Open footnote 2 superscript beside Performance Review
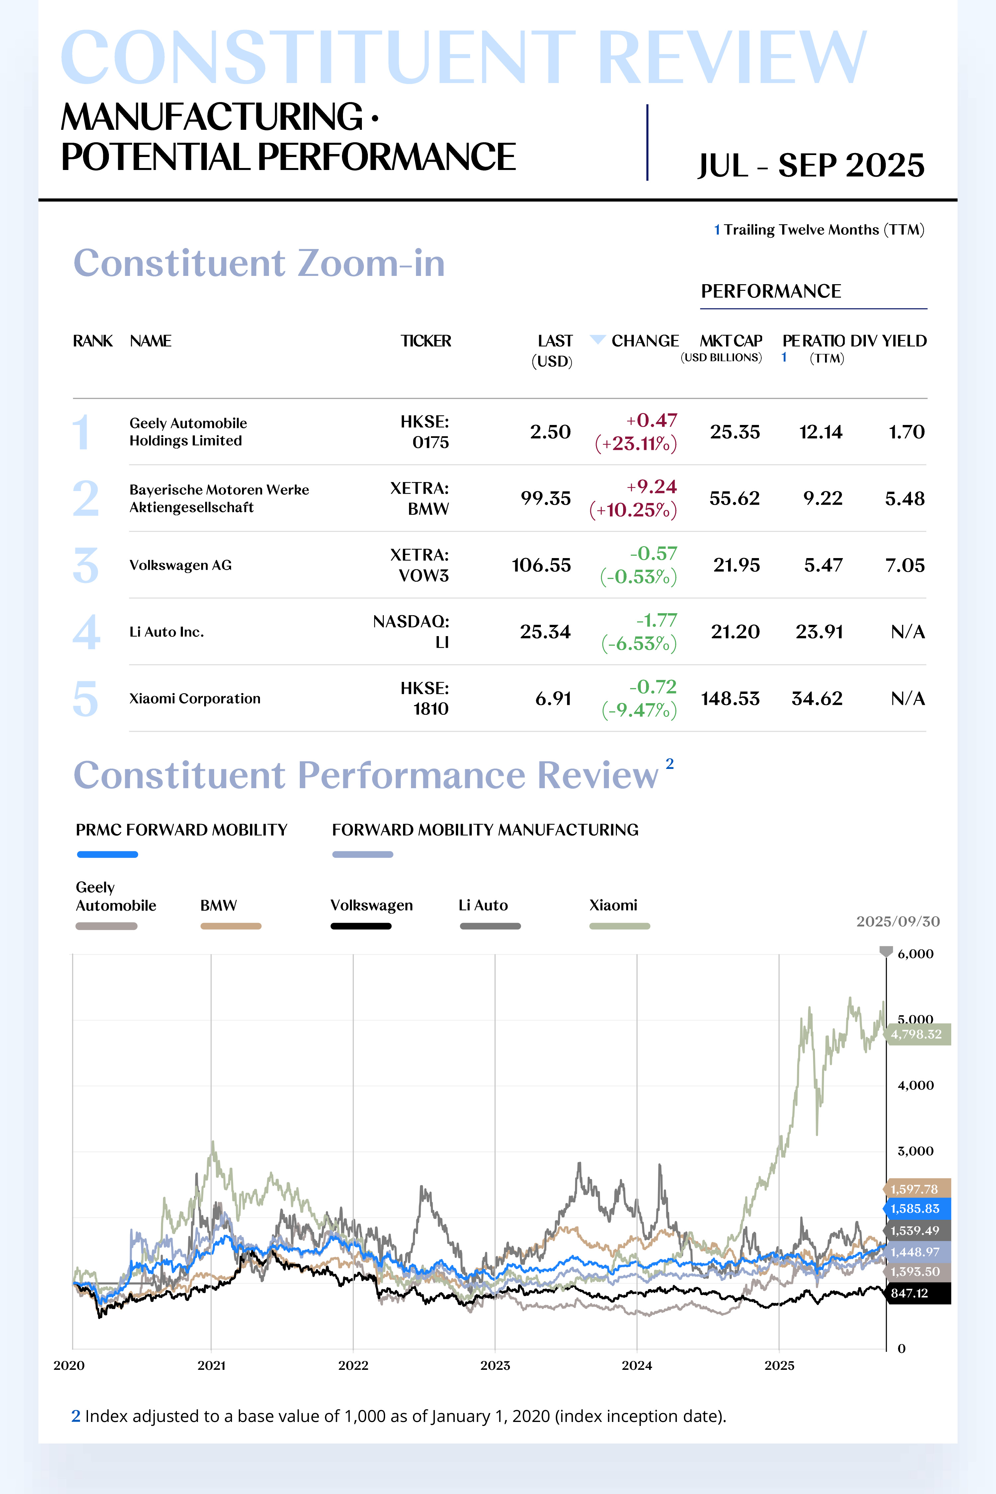This screenshot has width=996, height=1494. coord(670,764)
